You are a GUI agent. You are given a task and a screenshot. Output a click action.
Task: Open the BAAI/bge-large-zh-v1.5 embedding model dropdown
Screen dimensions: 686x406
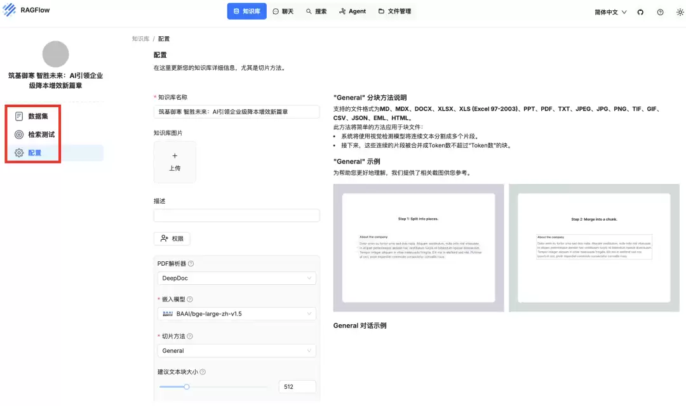click(x=237, y=314)
